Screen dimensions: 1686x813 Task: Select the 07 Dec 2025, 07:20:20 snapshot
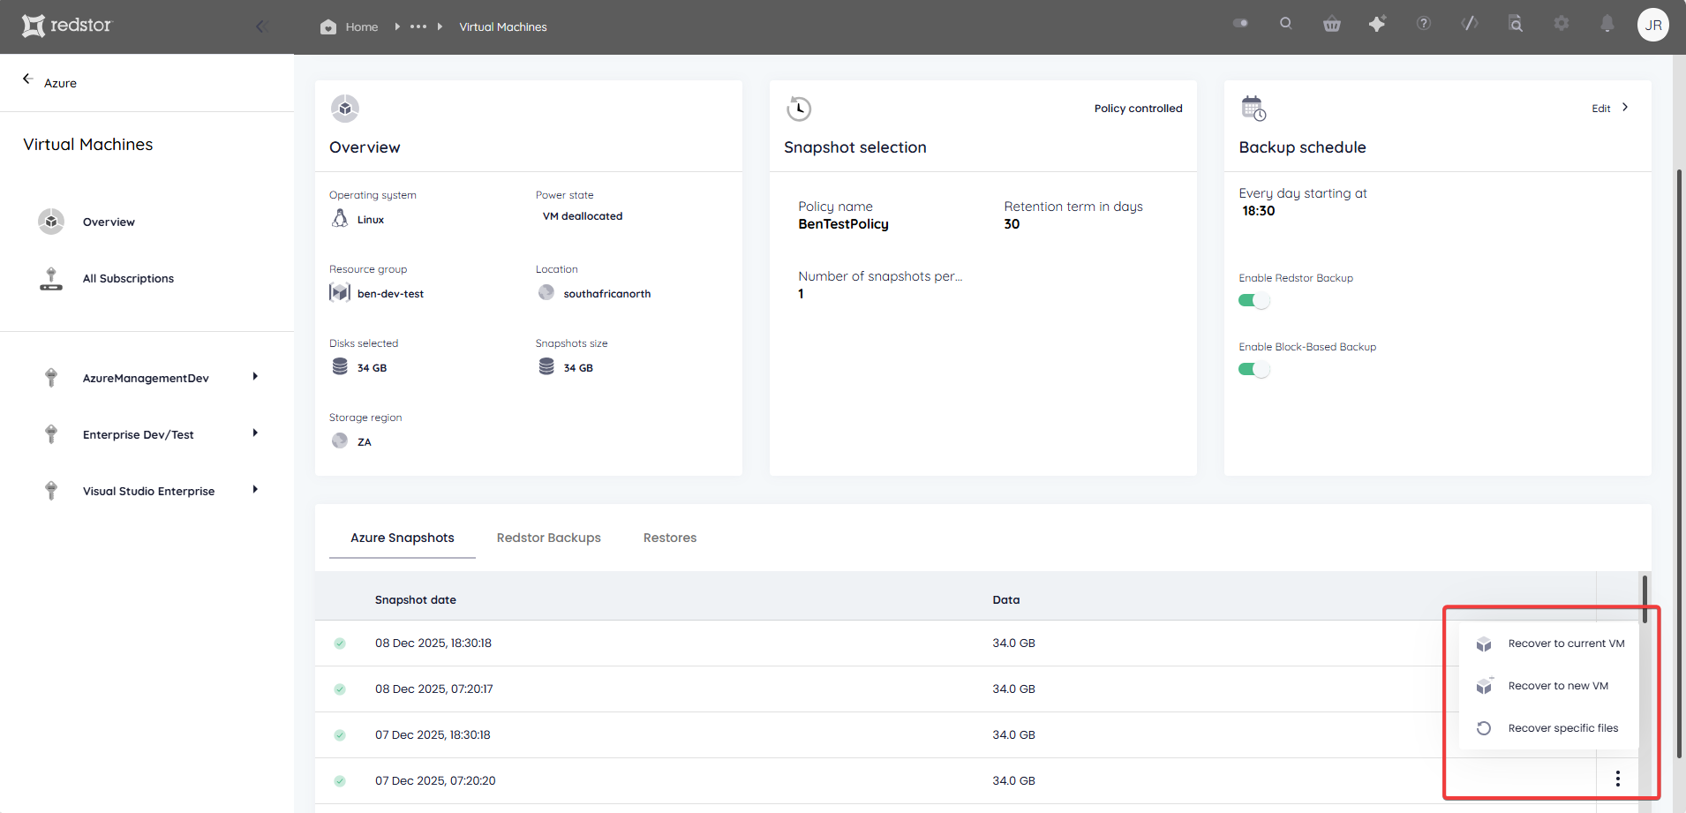(435, 781)
